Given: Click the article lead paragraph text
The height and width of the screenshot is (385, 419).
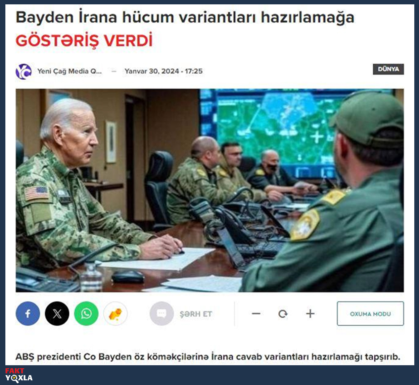Looking at the screenshot, I should point(208,356).
